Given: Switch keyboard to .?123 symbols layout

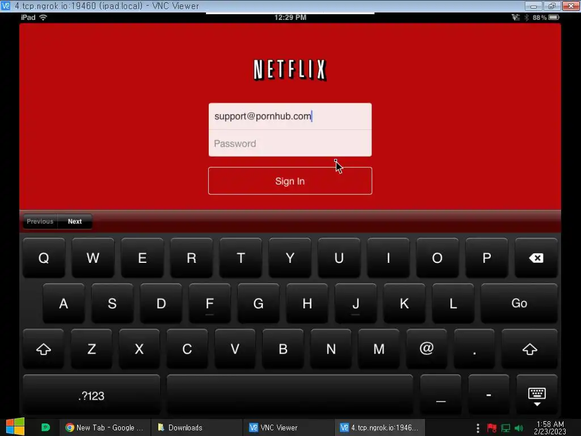Looking at the screenshot, I should coord(91,395).
